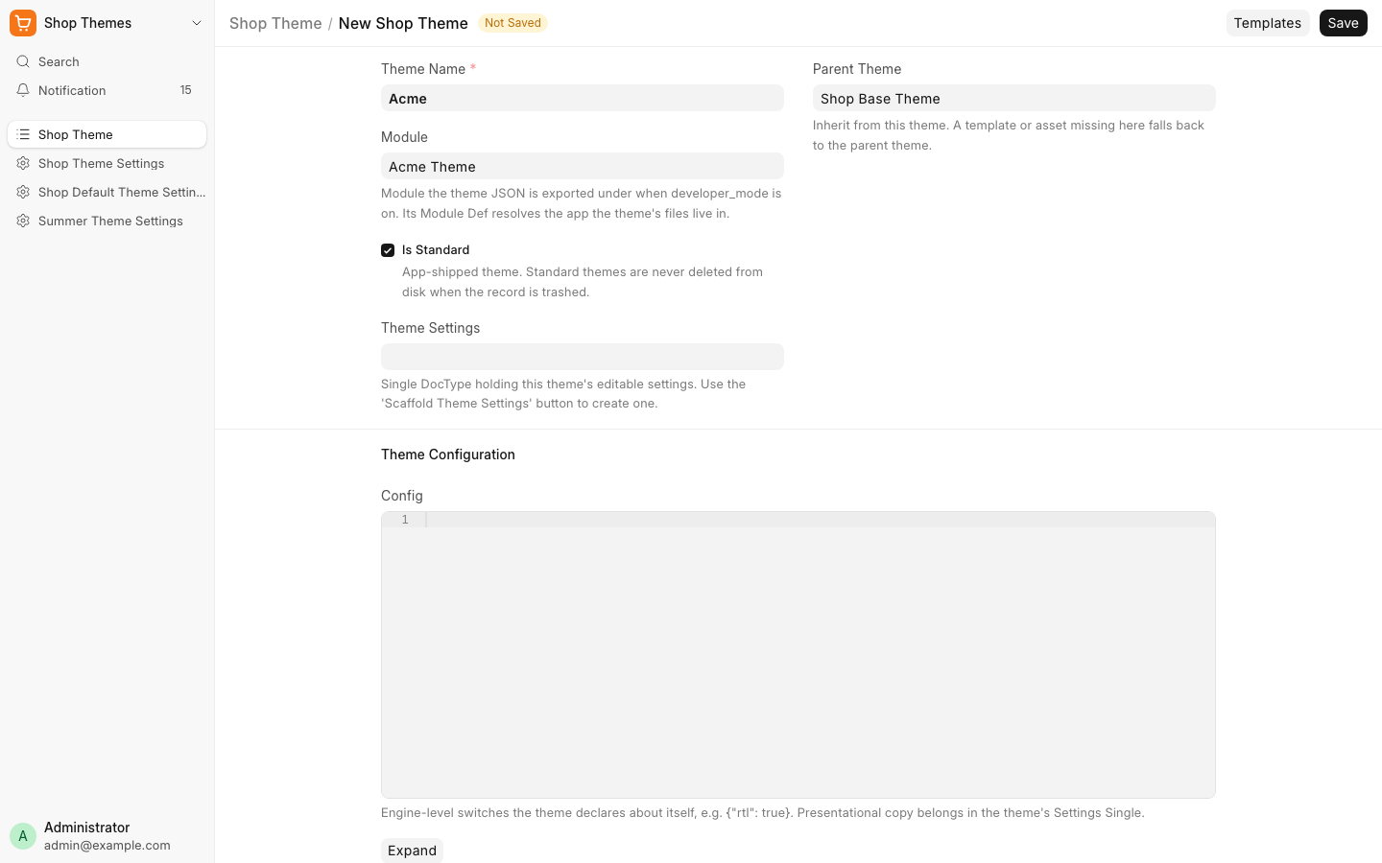This screenshot has height=863, width=1382.
Task: Click the Shop Themes cart logo icon
Action: tap(23, 23)
